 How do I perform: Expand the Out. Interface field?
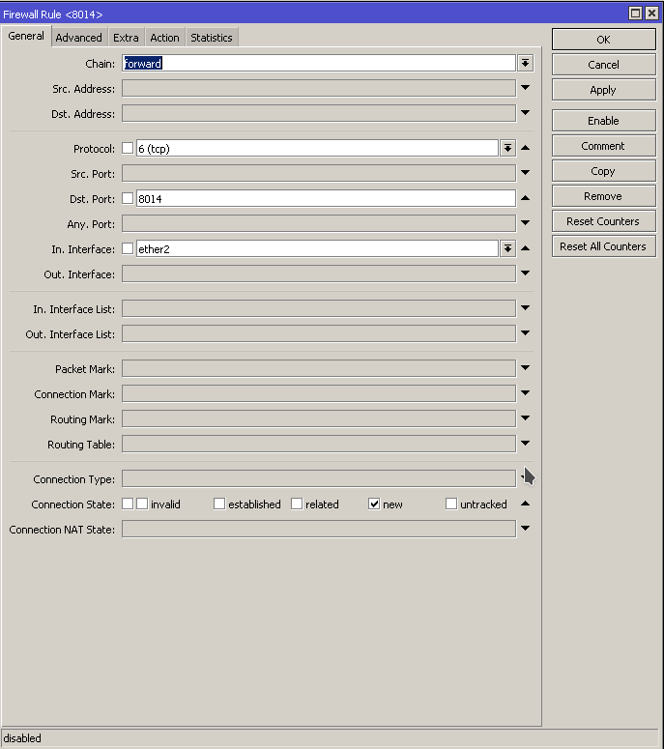tap(526, 274)
